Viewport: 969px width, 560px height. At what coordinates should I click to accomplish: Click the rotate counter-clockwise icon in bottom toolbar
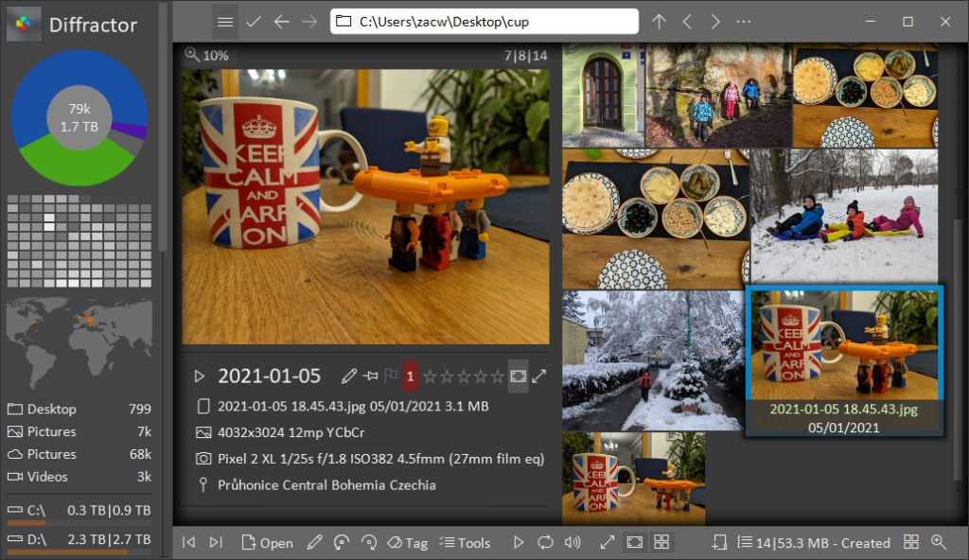coord(343,542)
